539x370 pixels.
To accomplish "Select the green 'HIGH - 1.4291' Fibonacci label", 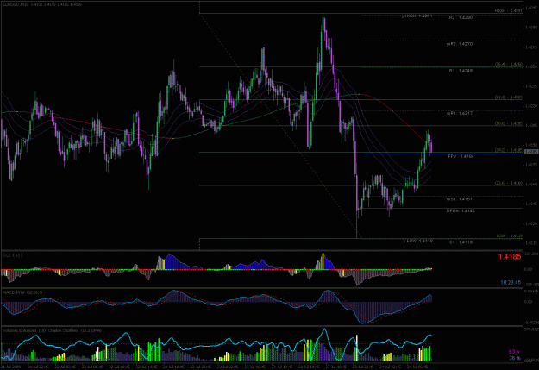I will pos(509,11).
